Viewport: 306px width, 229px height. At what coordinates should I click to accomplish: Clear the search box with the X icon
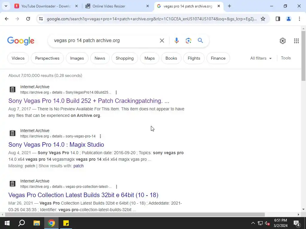tap(162, 41)
